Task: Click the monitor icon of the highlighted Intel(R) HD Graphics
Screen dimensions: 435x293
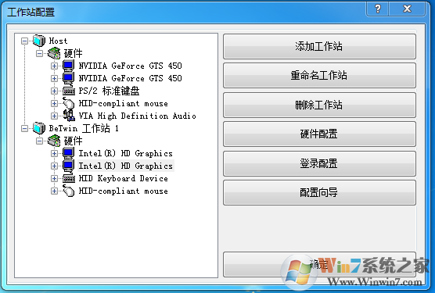Action: [69, 166]
